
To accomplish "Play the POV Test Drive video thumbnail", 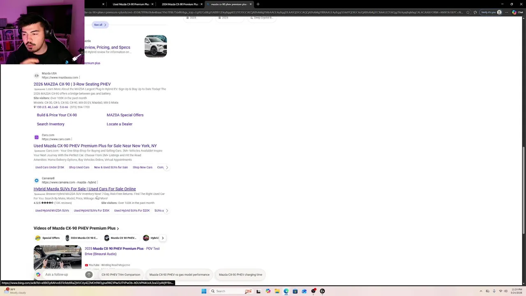I will [58, 257].
